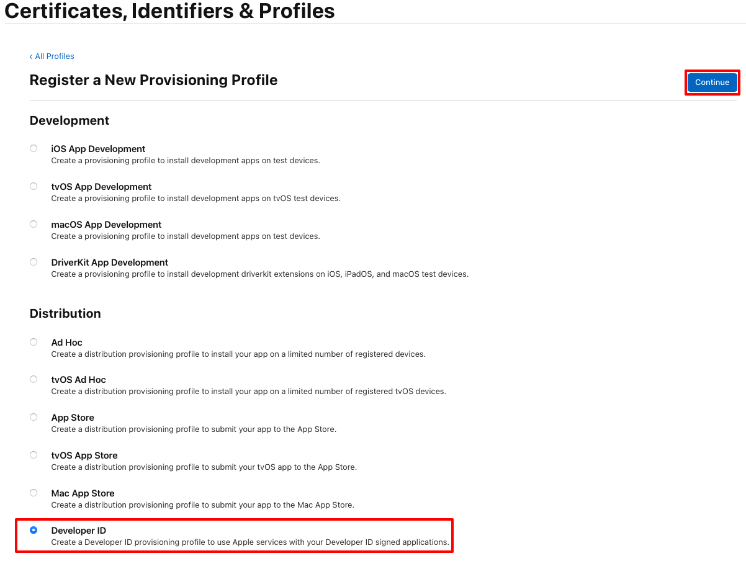Click the Developer ID option label
The height and width of the screenshot is (561, 746).
(x=79, y=531)
